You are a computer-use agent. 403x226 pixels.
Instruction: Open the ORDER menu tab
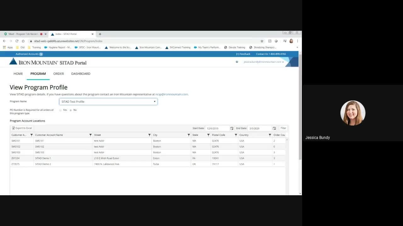[x=59, y=74]
